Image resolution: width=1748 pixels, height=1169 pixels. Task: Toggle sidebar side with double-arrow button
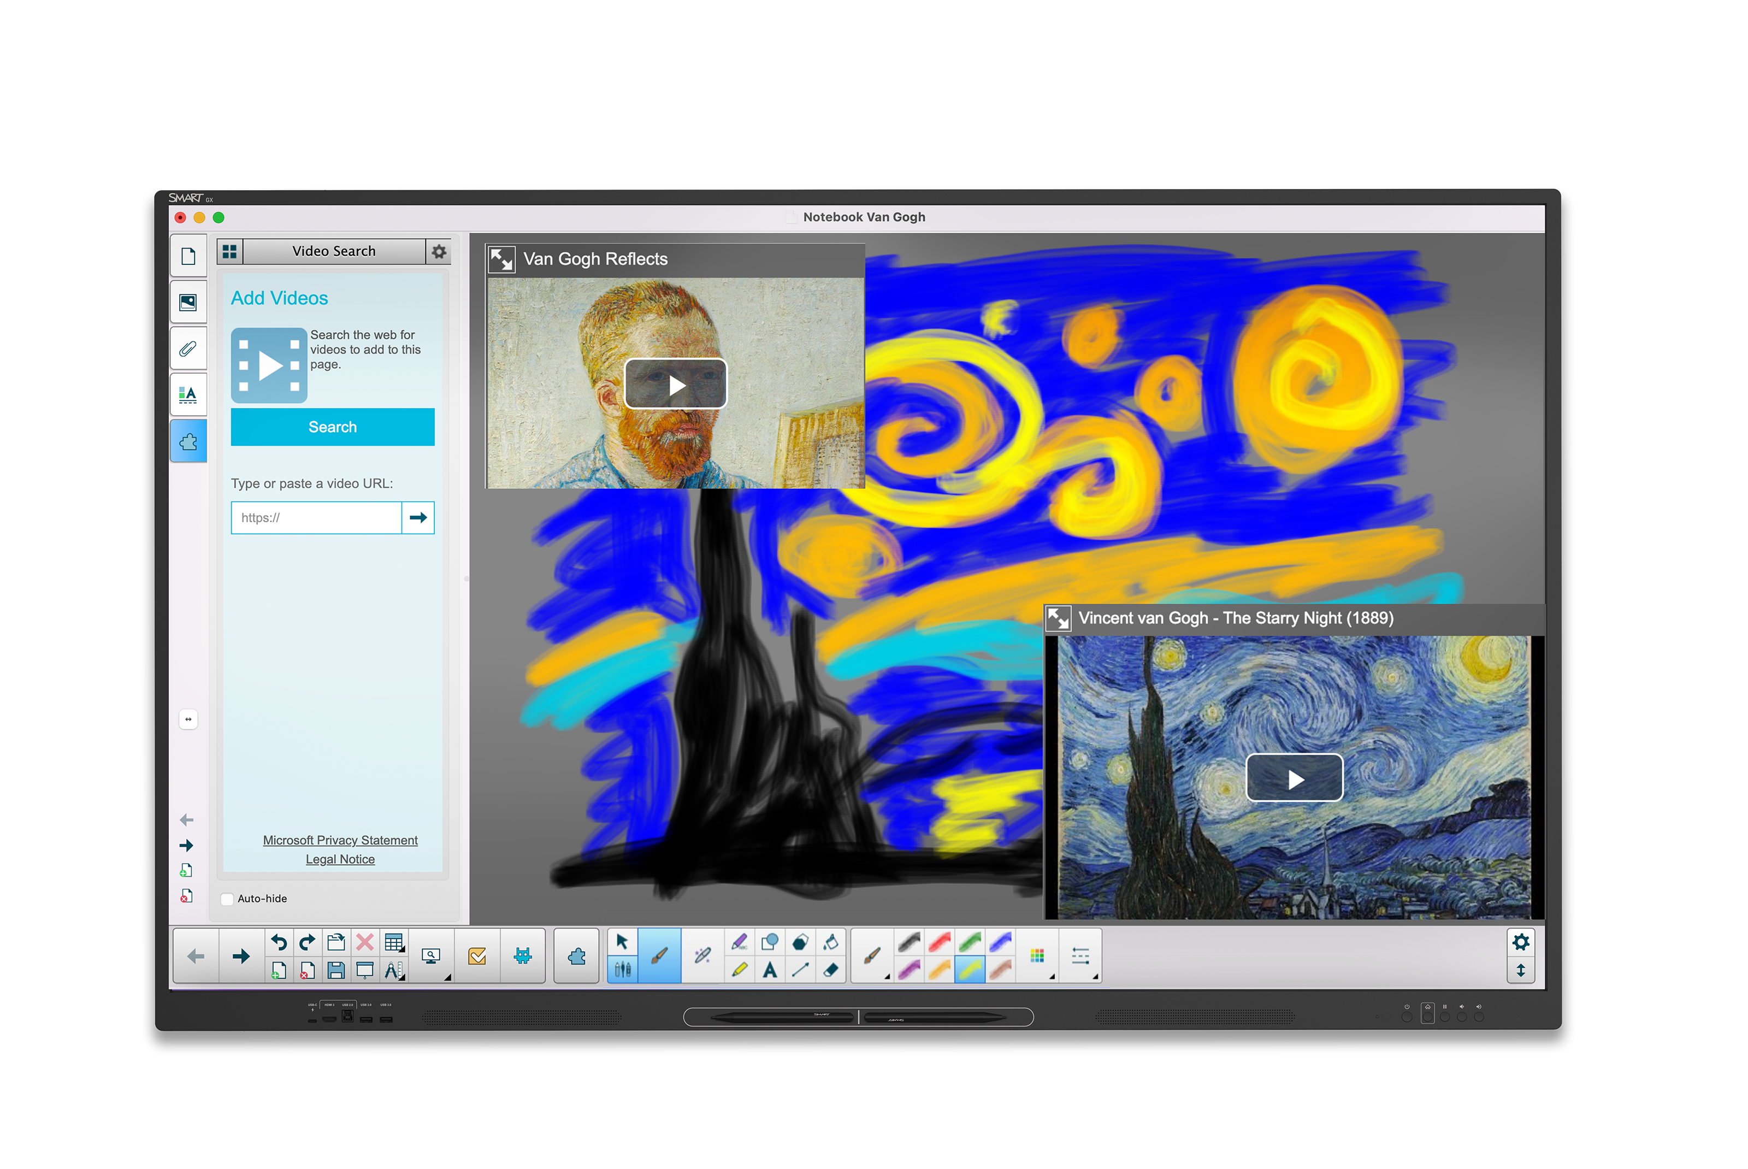pos(188,719)
